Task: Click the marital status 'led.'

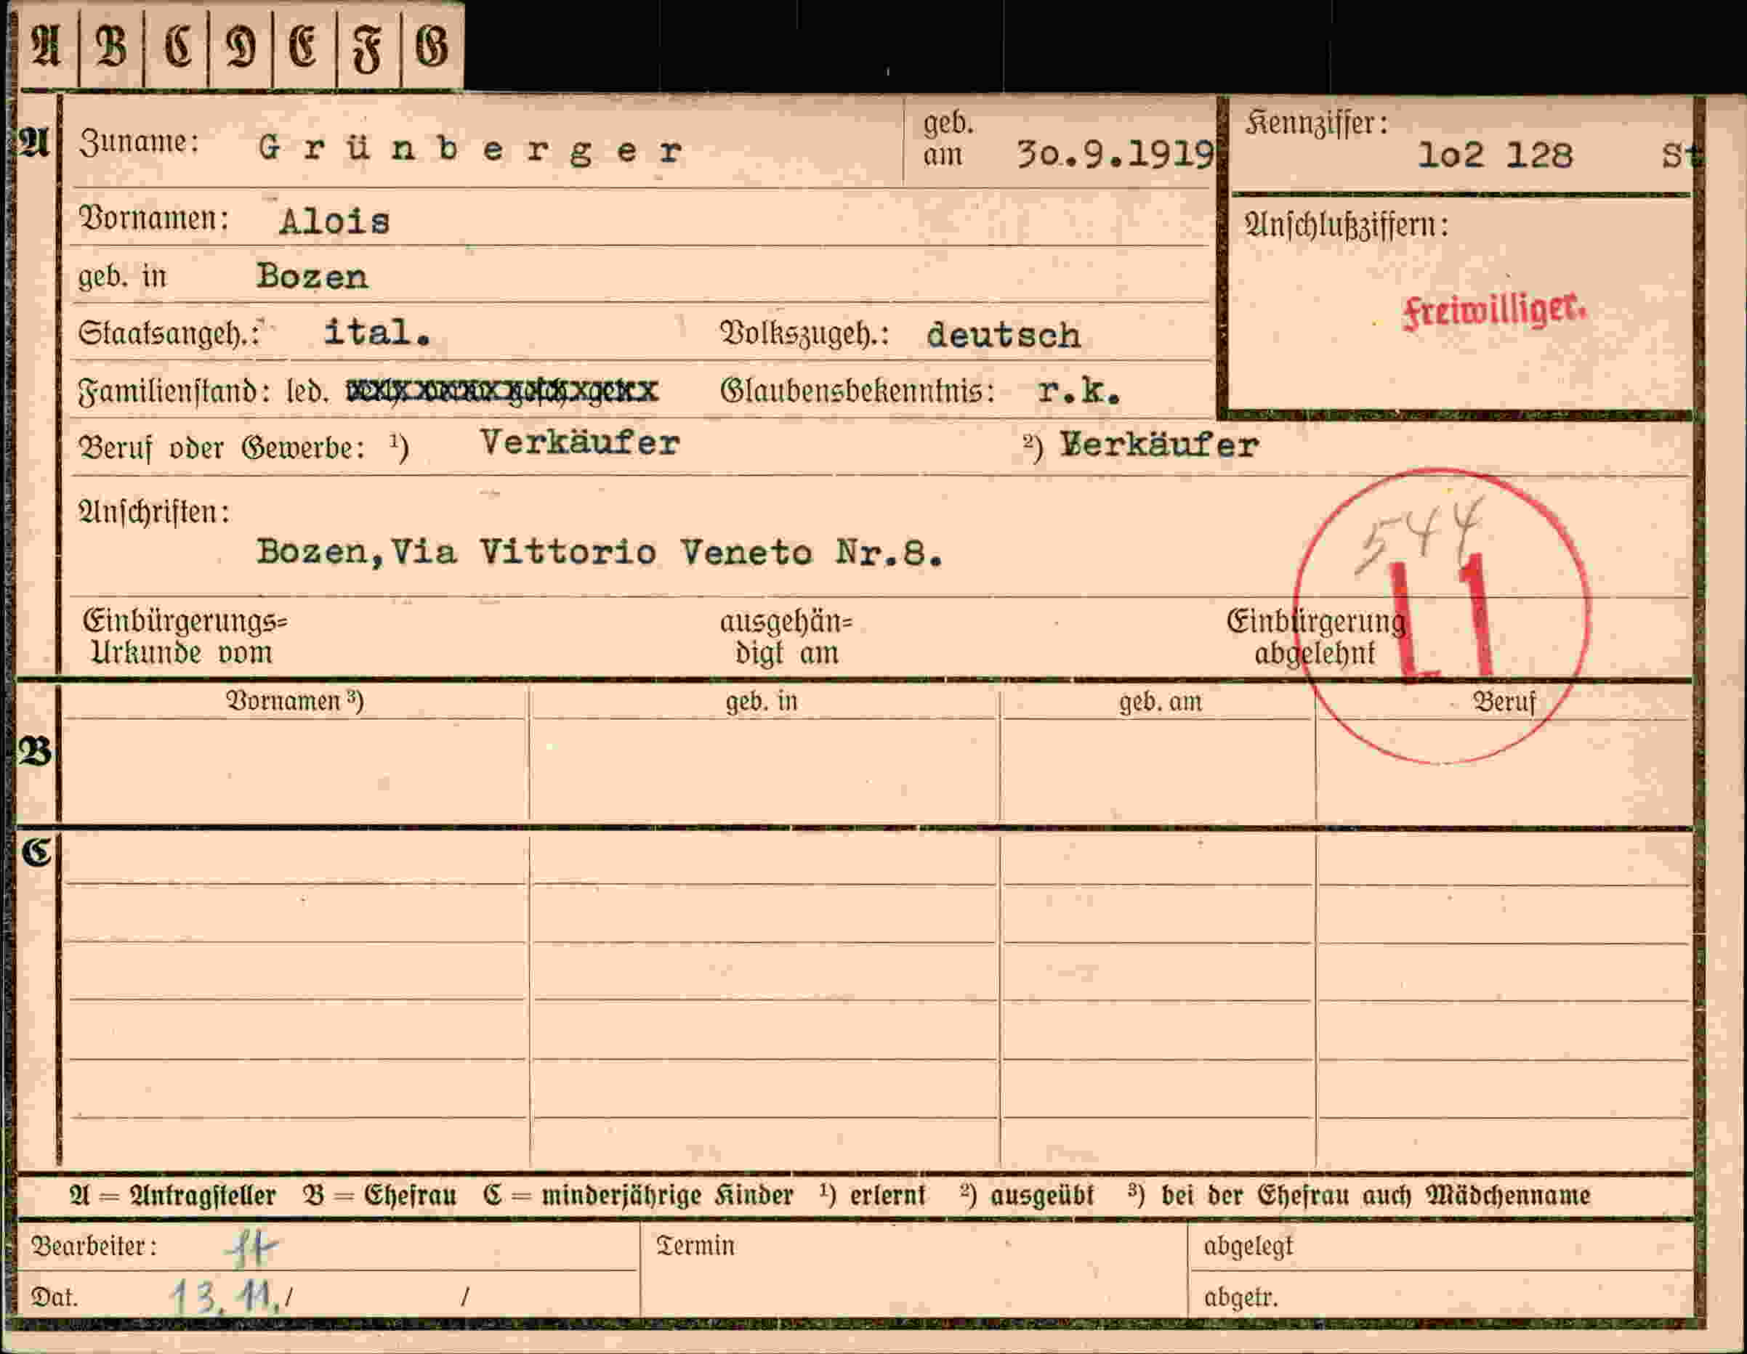Action: [x=308, y=392]
